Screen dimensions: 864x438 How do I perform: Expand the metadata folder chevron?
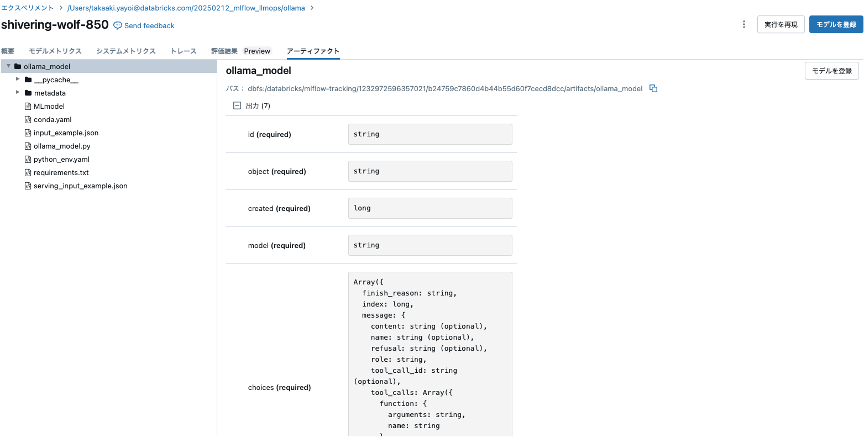[x=17, y=93]
